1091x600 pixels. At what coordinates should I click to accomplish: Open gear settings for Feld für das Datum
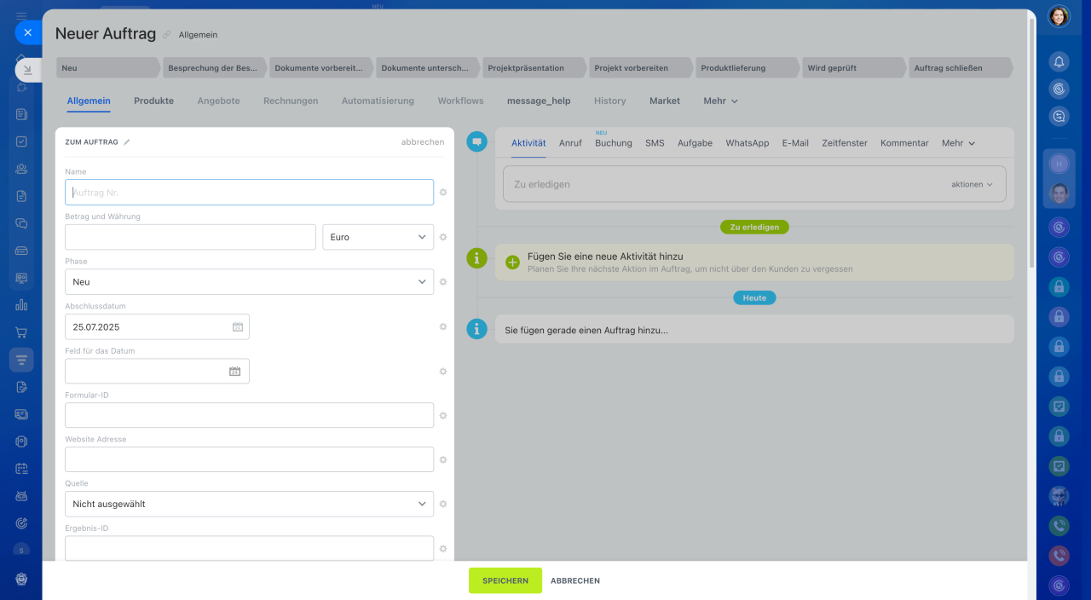[x=443, y=372]
